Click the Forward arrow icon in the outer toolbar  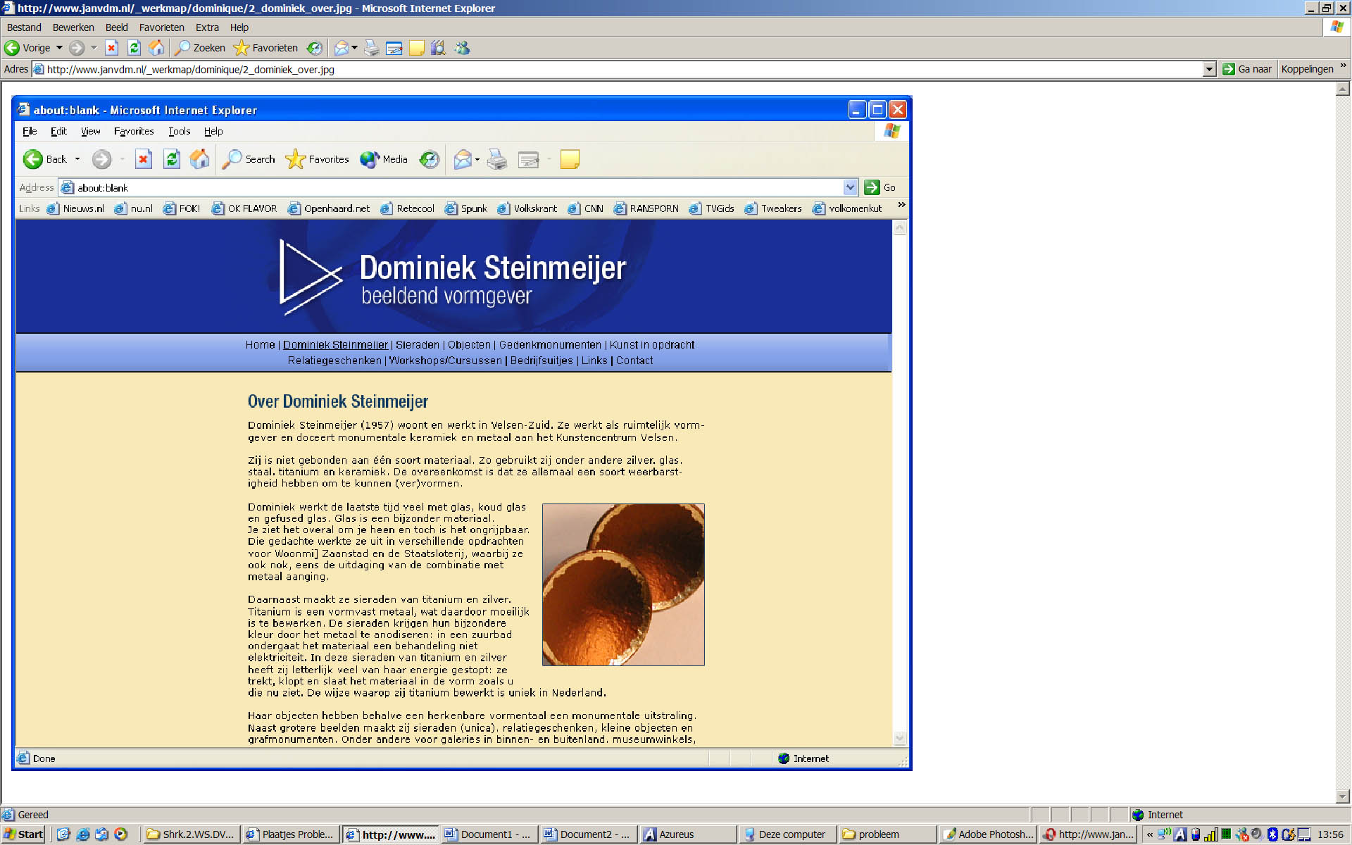[77, 48]
